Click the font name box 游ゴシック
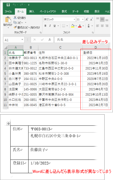 pos(58,19)
